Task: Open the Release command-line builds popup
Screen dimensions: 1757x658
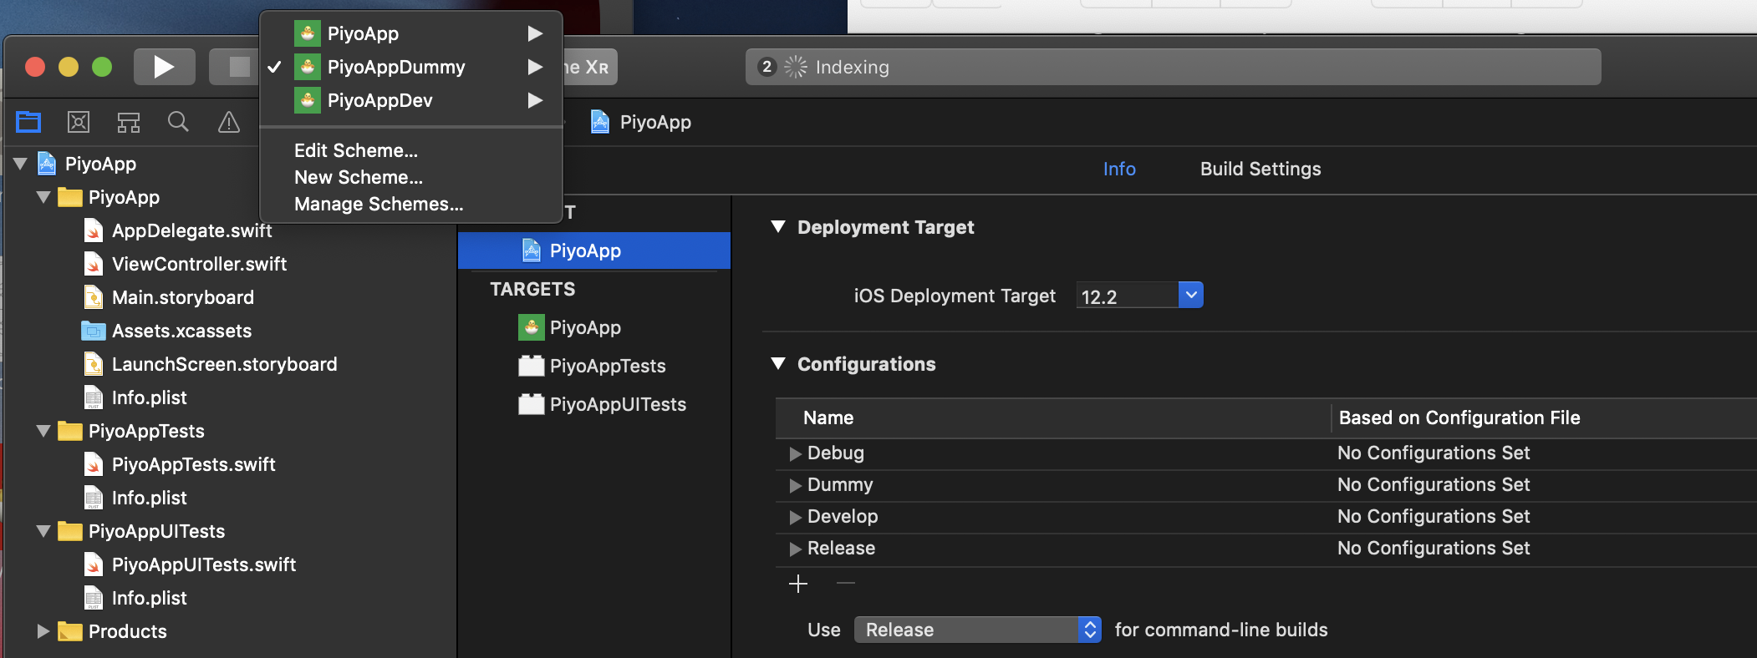Action: click(x=977, y=630)
